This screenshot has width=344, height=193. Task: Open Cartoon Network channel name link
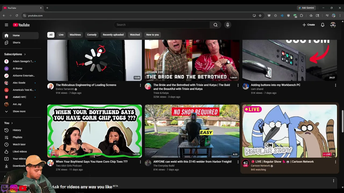260,166
